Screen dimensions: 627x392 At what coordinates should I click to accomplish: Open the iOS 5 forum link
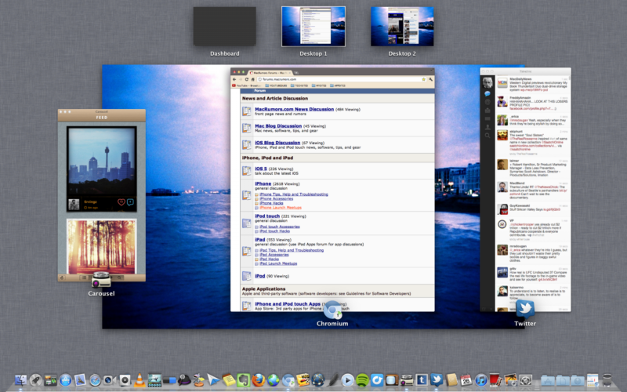[261, 169]
